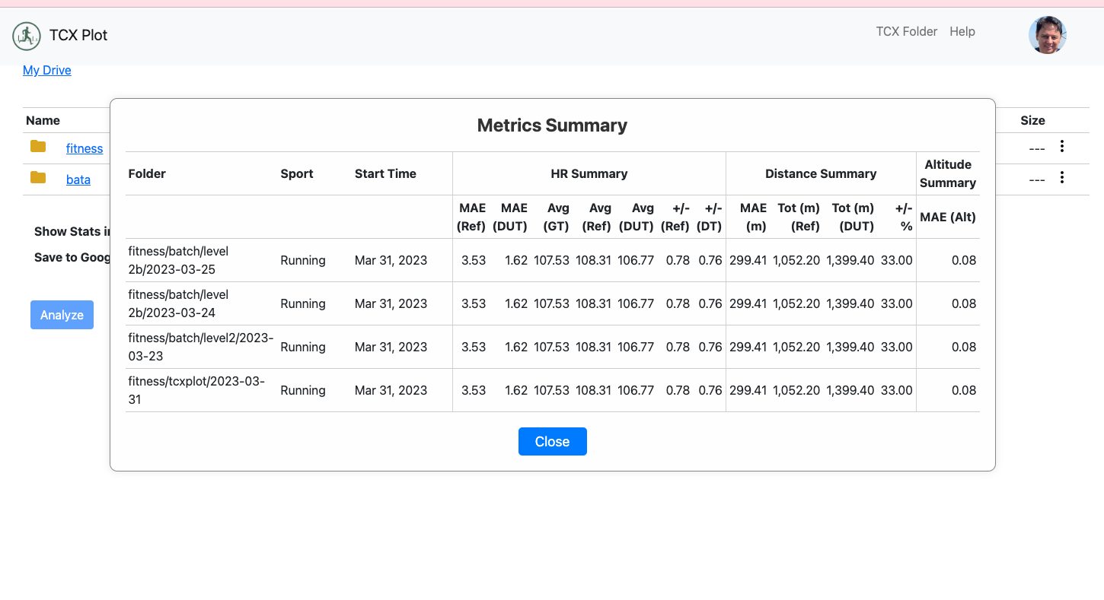
Task: Click 3.53 MAE value in 2023-03-23 row
Action: click(474, 347)
